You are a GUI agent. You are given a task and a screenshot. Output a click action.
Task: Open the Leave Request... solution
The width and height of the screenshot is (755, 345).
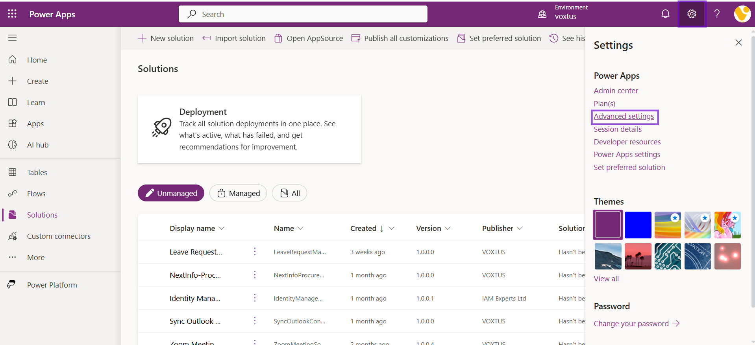tap(196, 252)
